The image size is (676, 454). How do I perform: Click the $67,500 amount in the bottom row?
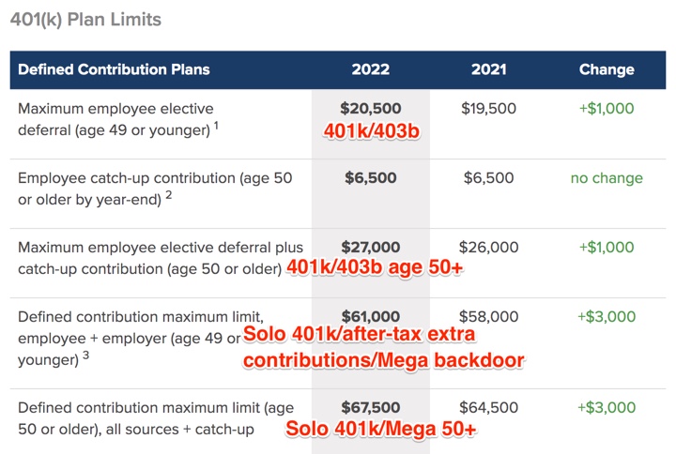click(371, 407)
